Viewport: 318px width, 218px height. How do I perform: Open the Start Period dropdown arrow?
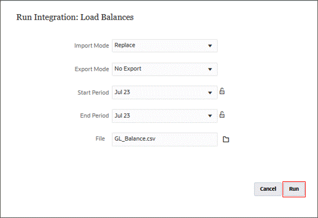(210, 93)
